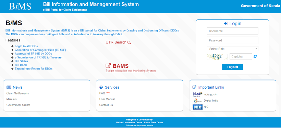
Task: Click the Services question mark icon
Action: click(101, 87)
